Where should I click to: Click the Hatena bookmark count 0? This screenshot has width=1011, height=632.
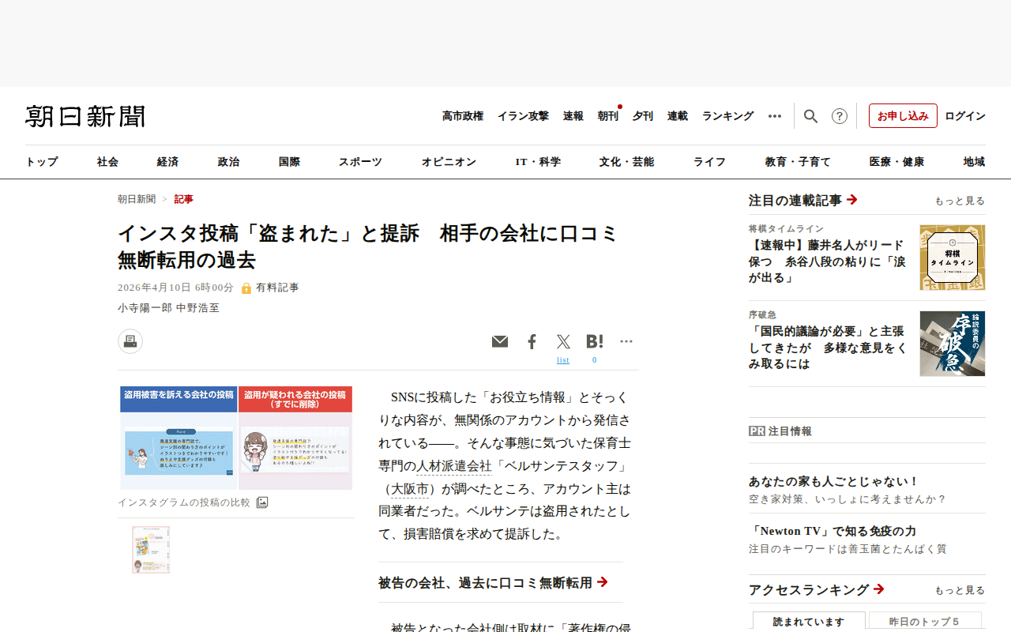click(595, 360)
